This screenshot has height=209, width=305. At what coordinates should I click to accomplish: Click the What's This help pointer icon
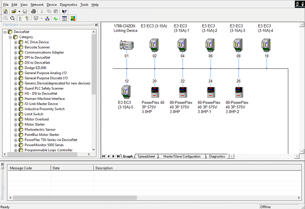(64, 11)
